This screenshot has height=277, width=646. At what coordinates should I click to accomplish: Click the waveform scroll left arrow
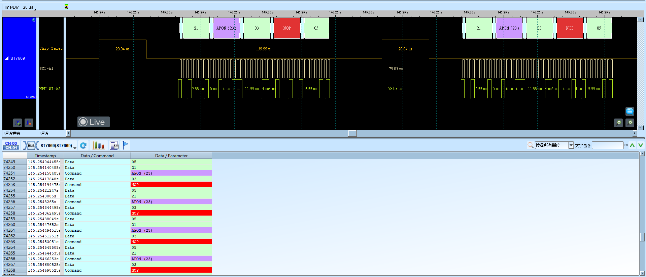(x=68, y=133)
